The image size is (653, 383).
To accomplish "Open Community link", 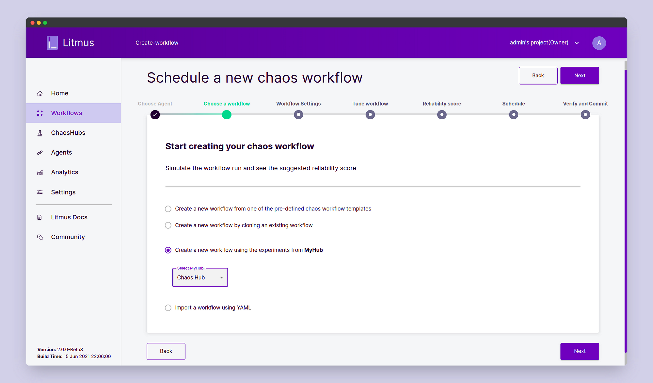I will pyautogui.click(x=73, y=237).
